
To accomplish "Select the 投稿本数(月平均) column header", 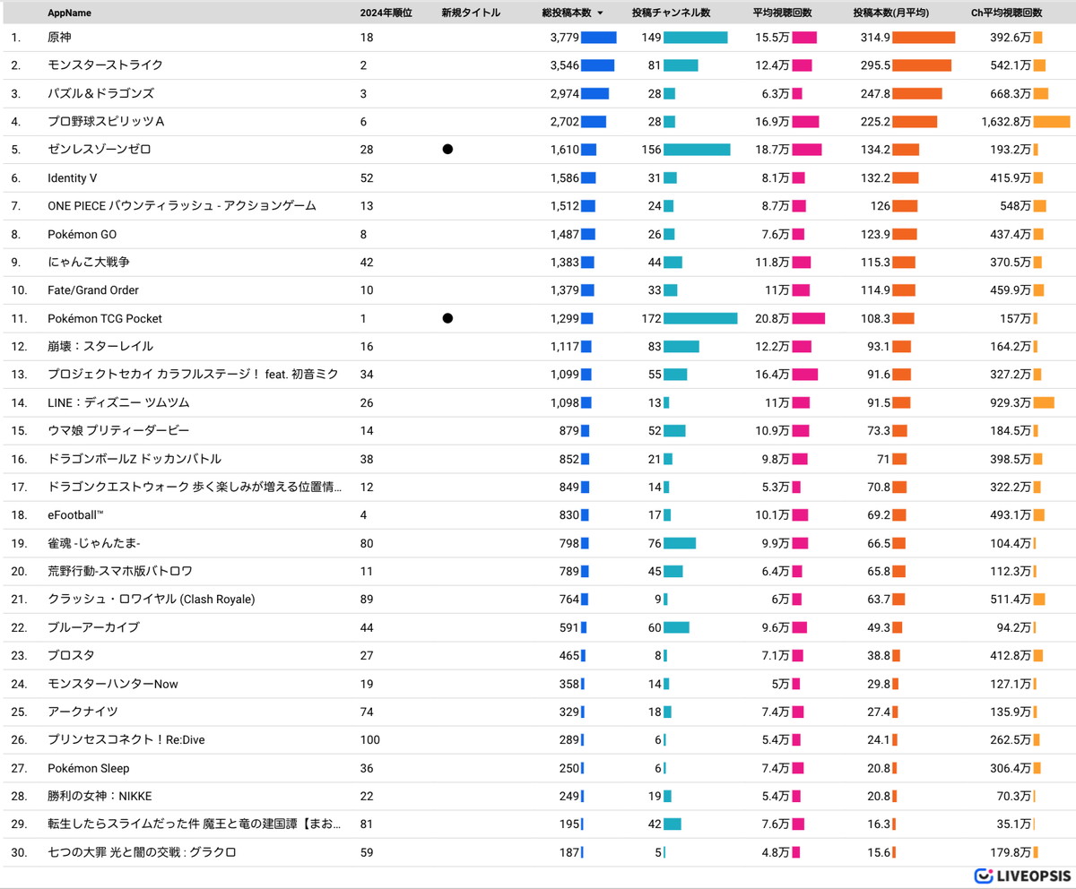I will click(890, 13).
